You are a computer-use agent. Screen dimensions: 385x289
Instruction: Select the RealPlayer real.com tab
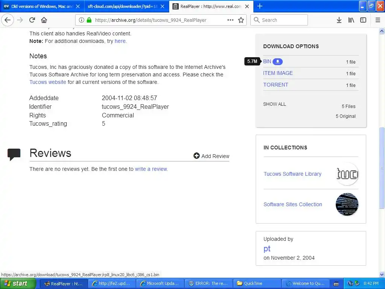coord(211,6)
